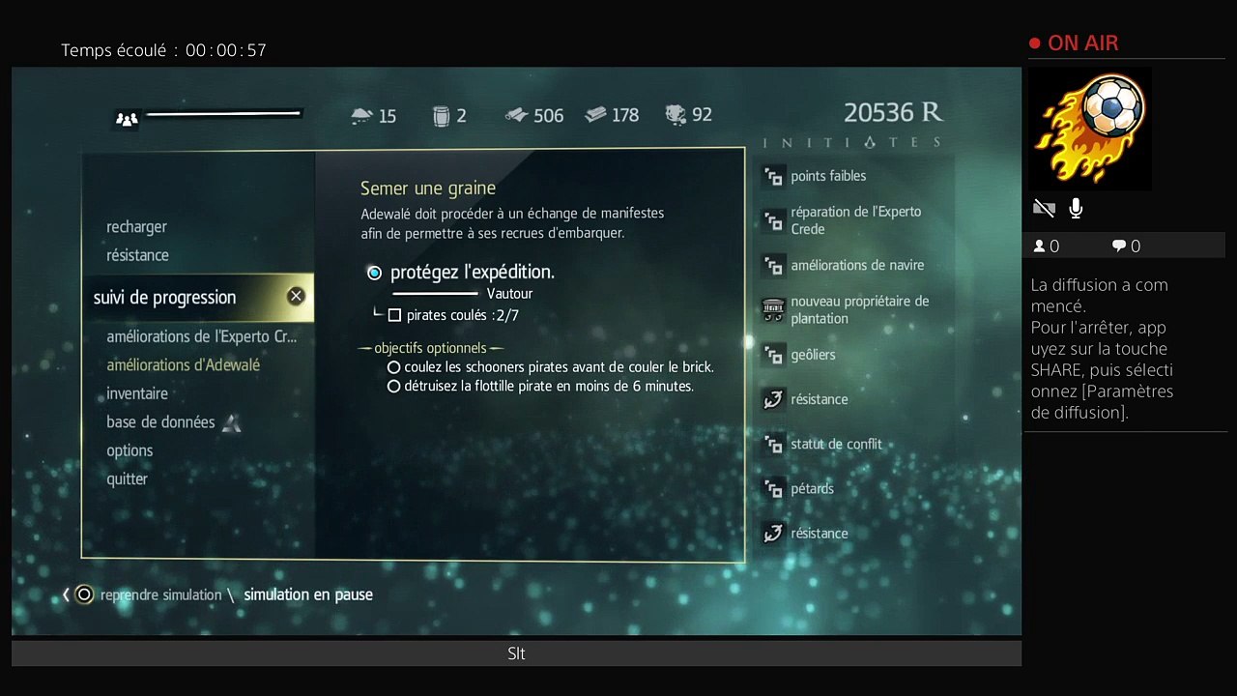Click the icon beside réparation de l'Experto Crede

[x=772, y=220]
